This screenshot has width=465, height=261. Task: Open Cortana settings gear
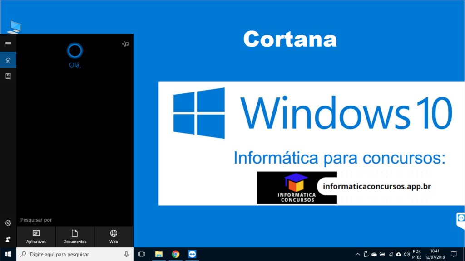8,223
